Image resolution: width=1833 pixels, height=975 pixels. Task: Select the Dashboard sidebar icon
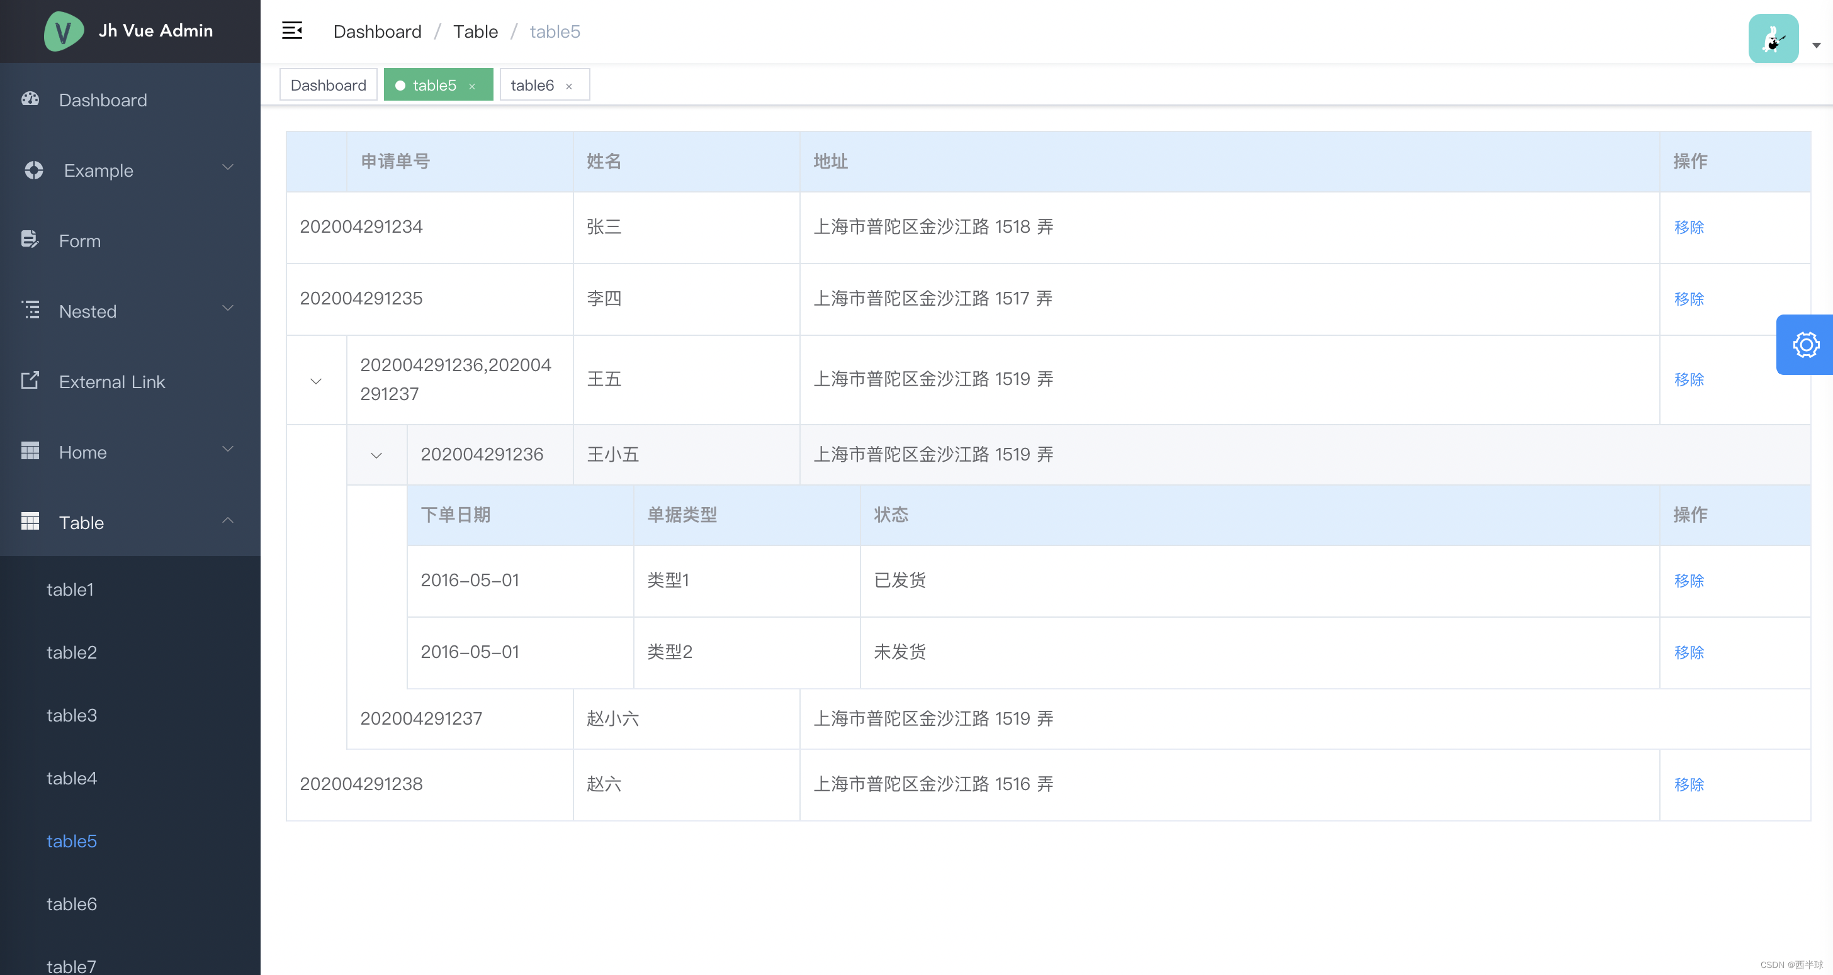tap(30, 99)
